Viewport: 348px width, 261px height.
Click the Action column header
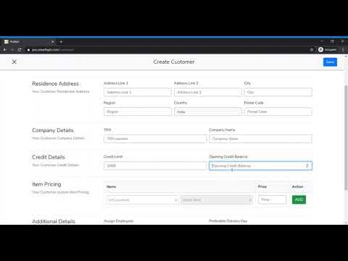[x=297, y=186]
